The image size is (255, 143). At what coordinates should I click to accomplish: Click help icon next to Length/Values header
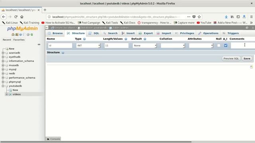tap(126, 39)
